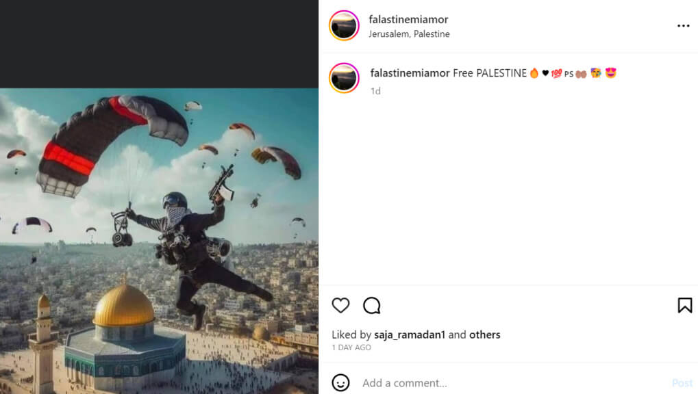
Task: Click the paraglider post image
Action: click(159, 241)
